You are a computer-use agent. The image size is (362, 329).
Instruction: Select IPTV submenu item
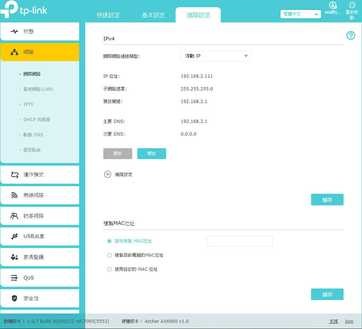29,105
